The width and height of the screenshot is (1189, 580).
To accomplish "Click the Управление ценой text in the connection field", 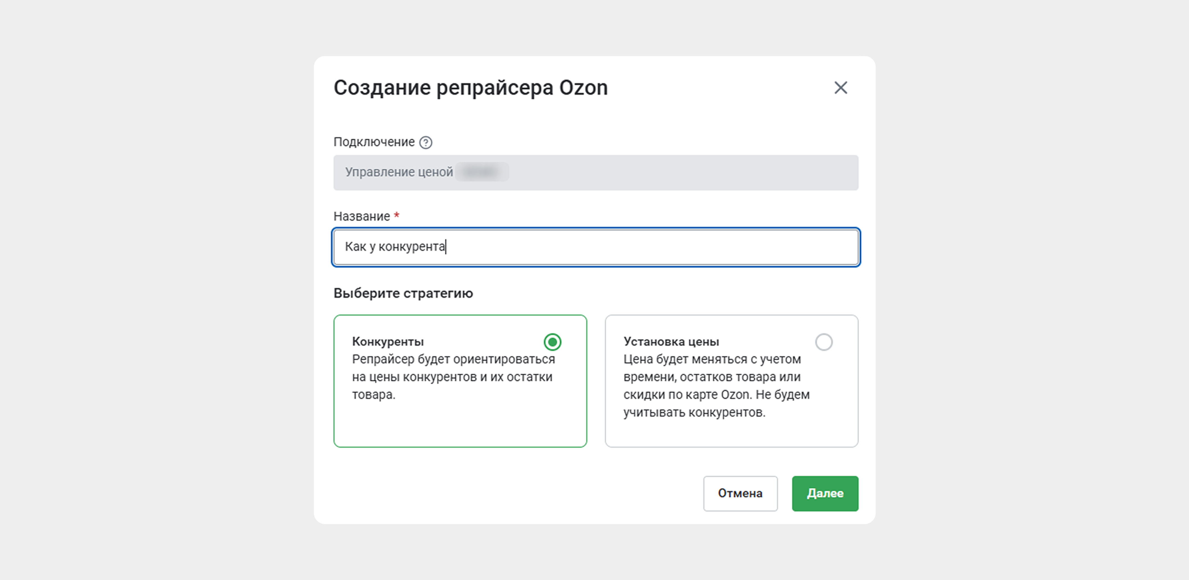I will pos(399,172).
